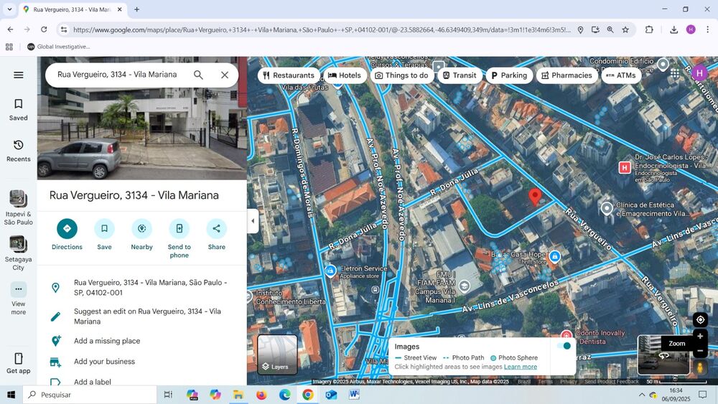Reload the browser page
718x404 pixels.
(x=44, y=29)
